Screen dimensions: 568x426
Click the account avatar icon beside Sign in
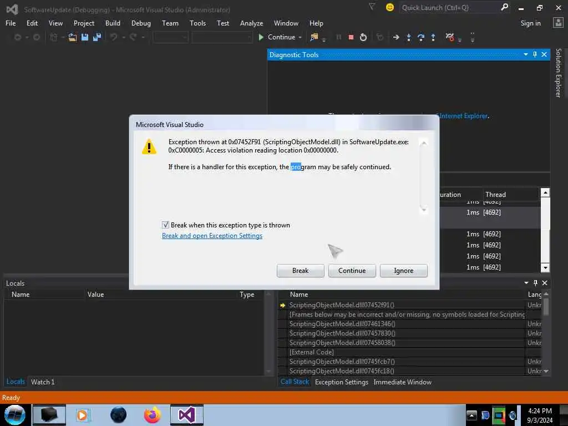tap(558, 23)
